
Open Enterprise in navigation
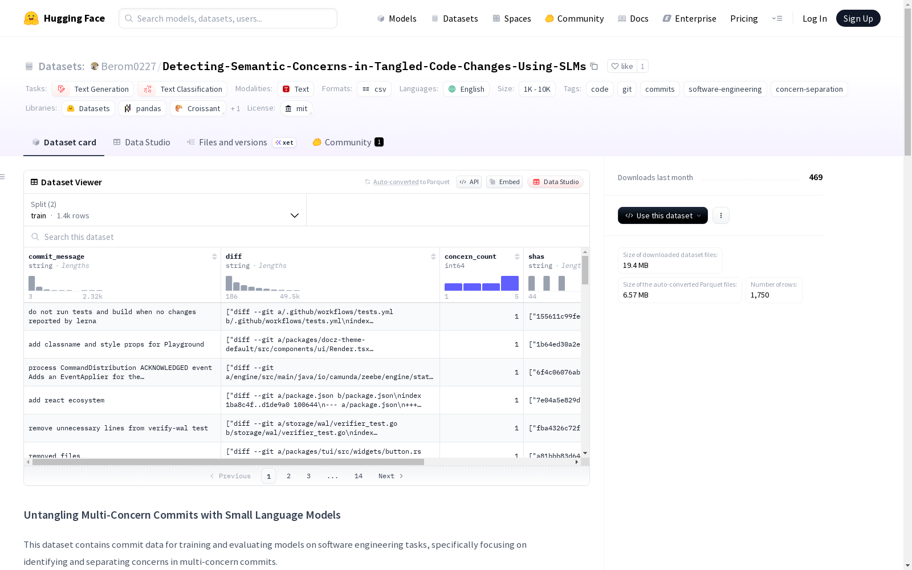coord(690,18)
